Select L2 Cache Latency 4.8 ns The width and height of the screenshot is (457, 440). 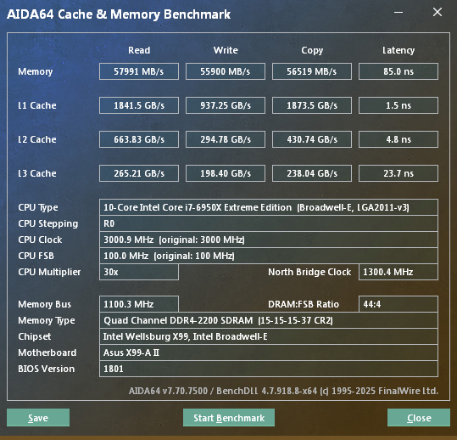(398, 139)
